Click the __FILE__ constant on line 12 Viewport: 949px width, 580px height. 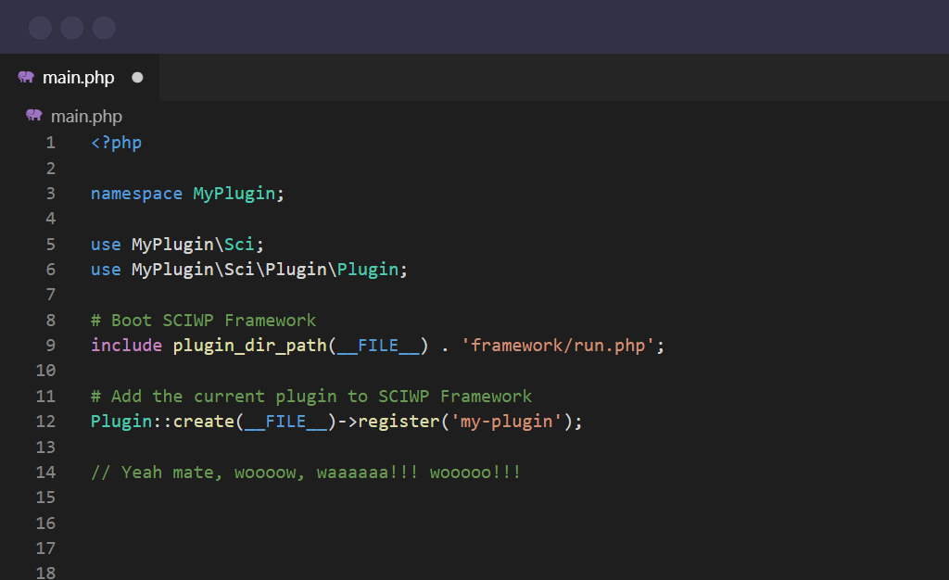[x=287, y=421]
